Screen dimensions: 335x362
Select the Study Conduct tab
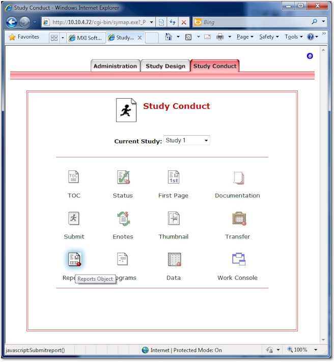click(215, 66)
